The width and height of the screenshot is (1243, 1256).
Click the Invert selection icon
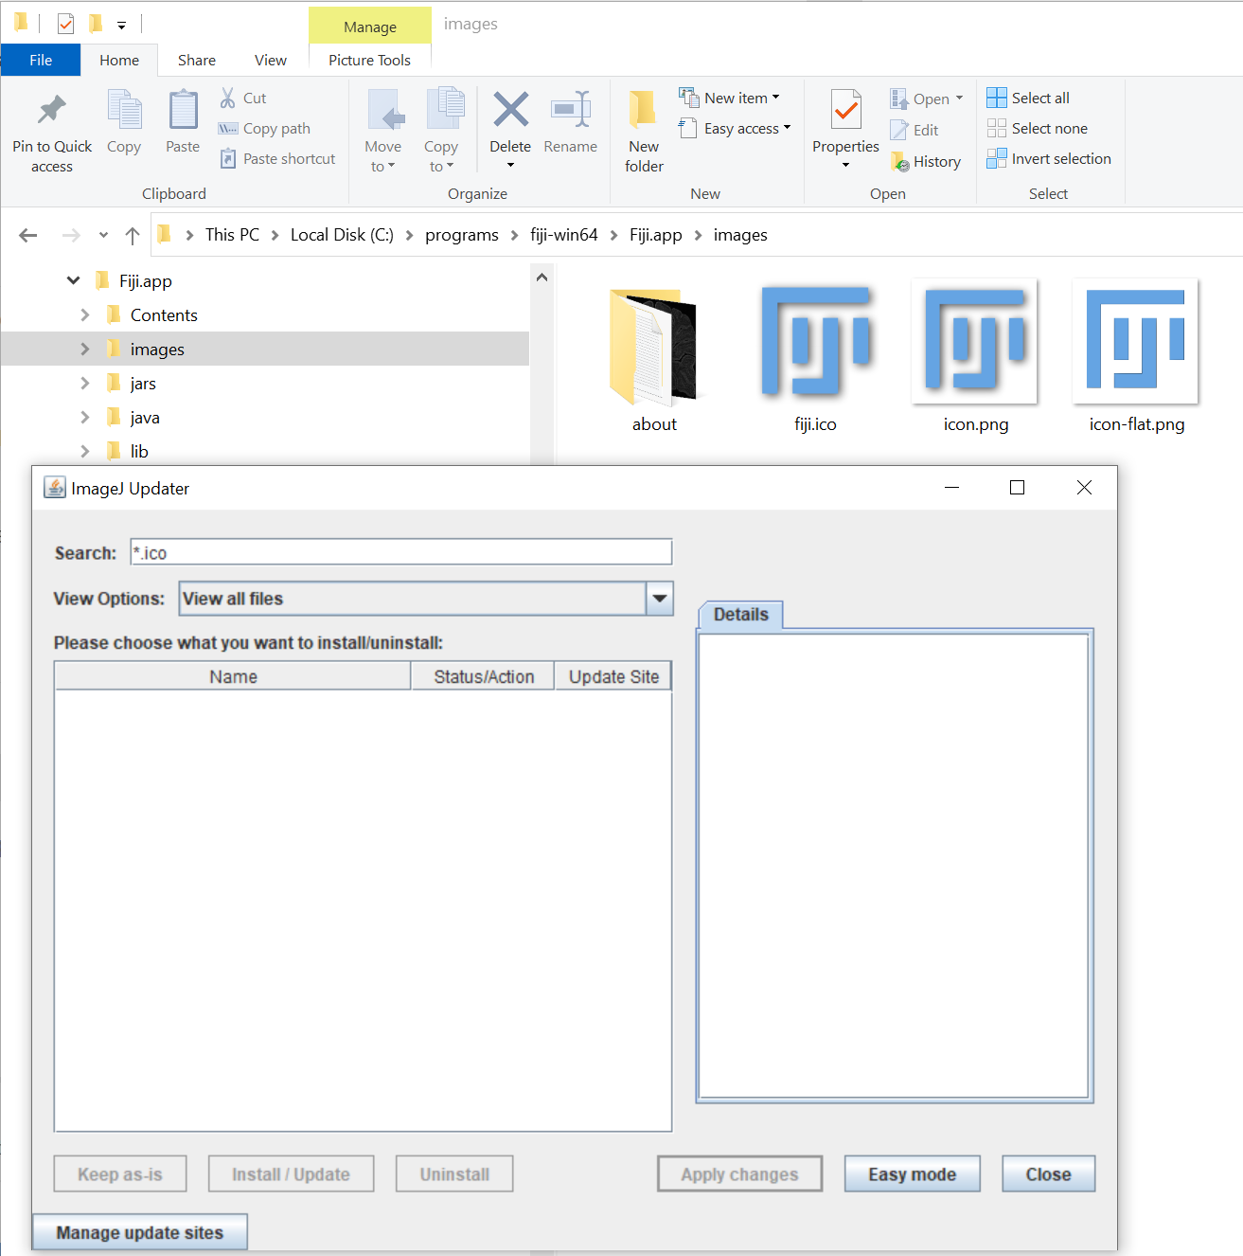997,158
